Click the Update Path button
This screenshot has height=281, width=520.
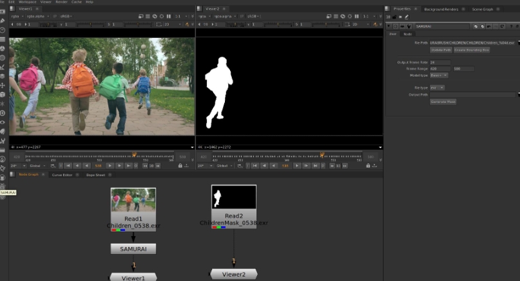click(x=441, y=50)
